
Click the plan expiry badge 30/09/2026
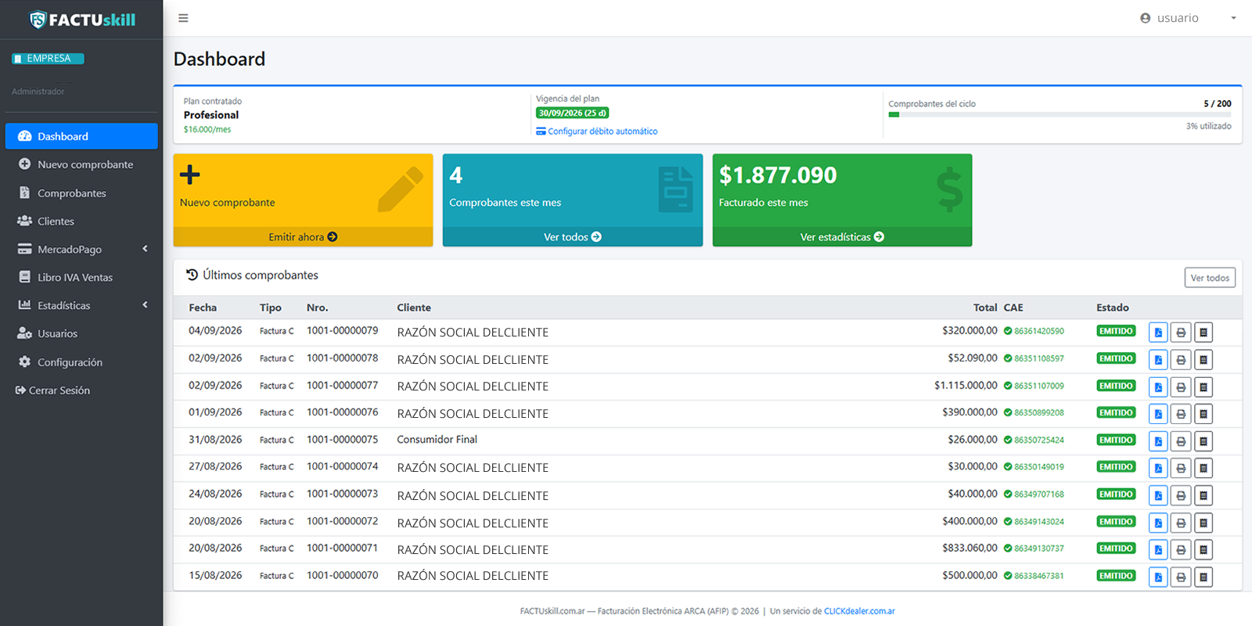[572, 113]
